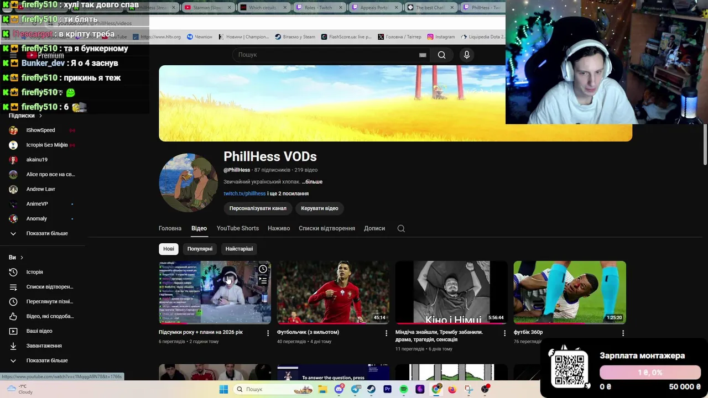Select the Найстаріші sort chip
The height and width of the screenshot is (398, 708).
pos(239,249)
